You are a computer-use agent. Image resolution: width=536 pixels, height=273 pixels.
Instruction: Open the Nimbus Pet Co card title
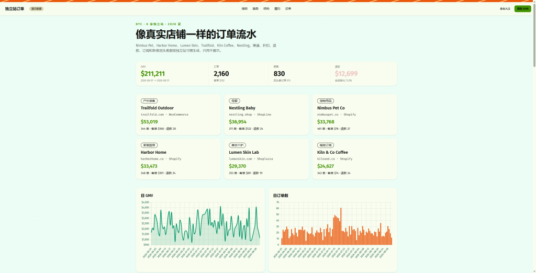click(x=331, y=108)
